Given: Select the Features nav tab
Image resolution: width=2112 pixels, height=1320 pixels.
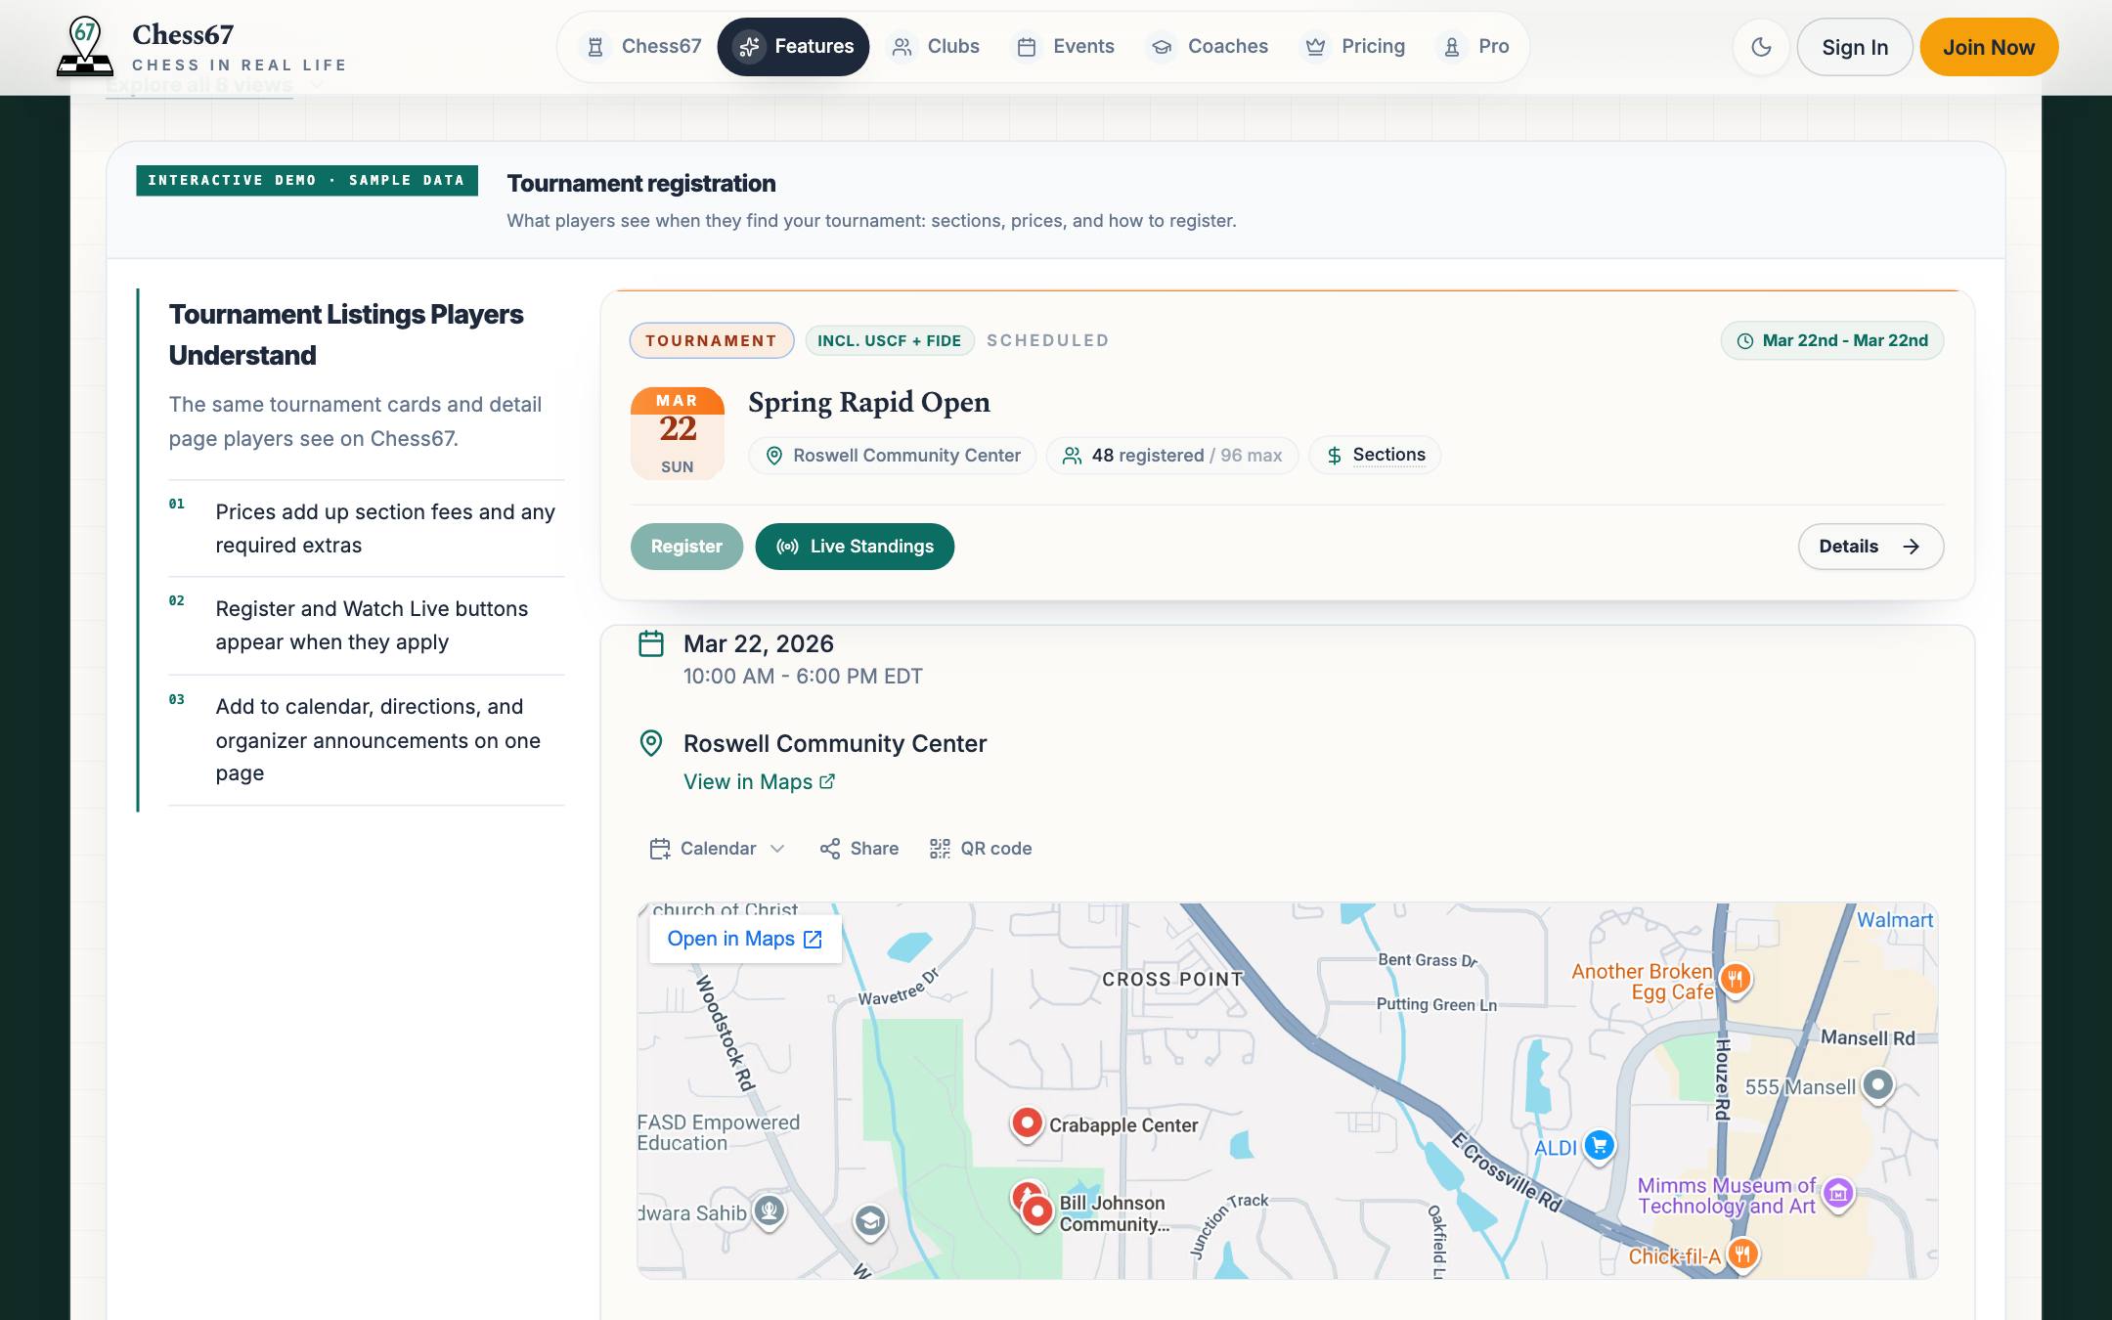Looking at the screenshot, I should point(793,46).
